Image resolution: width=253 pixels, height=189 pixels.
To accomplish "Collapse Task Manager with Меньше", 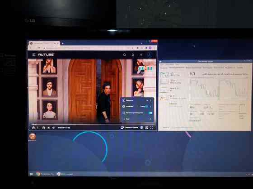I will point(166,127).
